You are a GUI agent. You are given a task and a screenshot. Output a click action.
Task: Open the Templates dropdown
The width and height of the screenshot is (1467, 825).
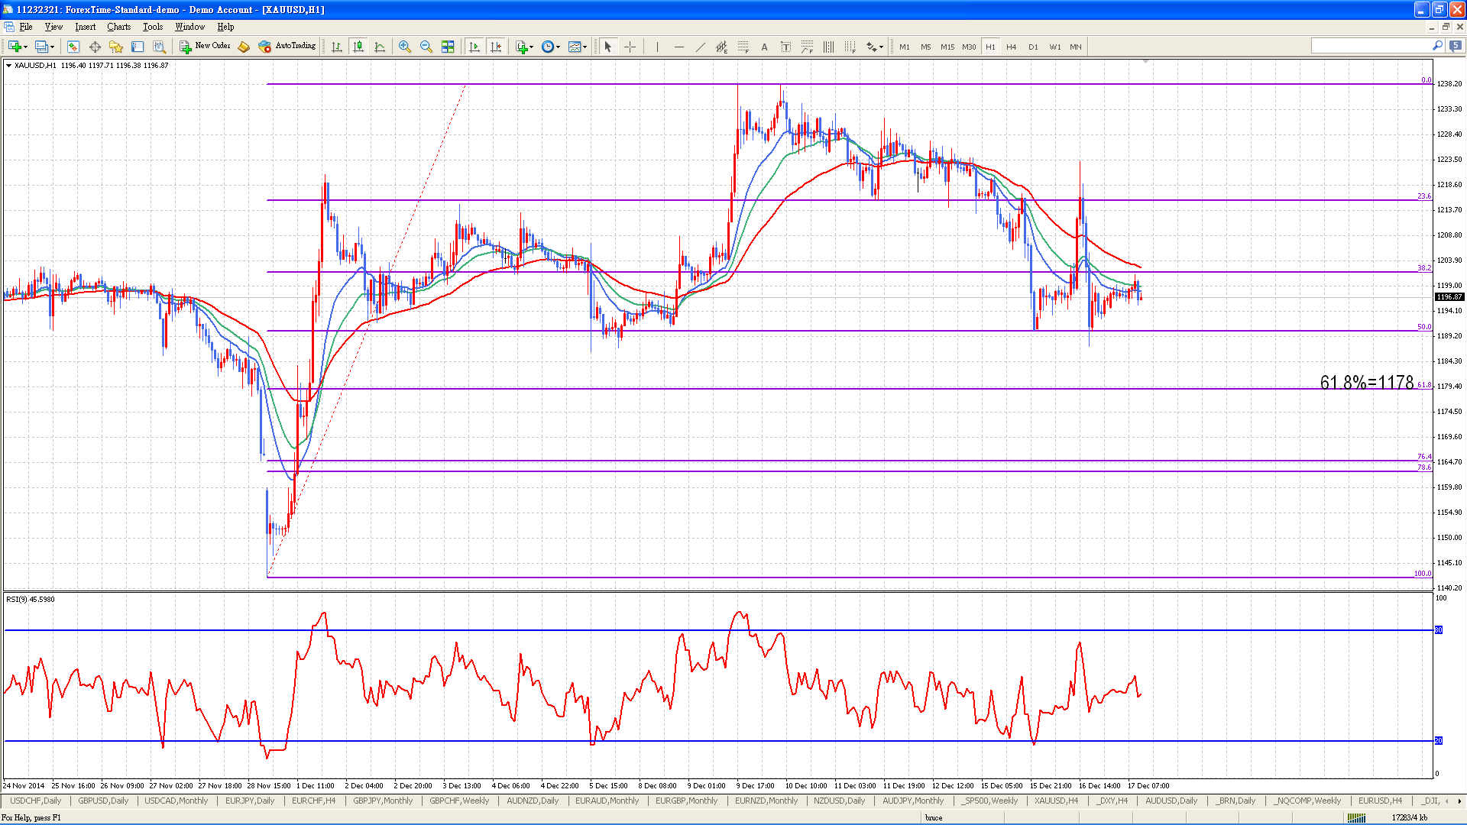click(x=578, y=47)
